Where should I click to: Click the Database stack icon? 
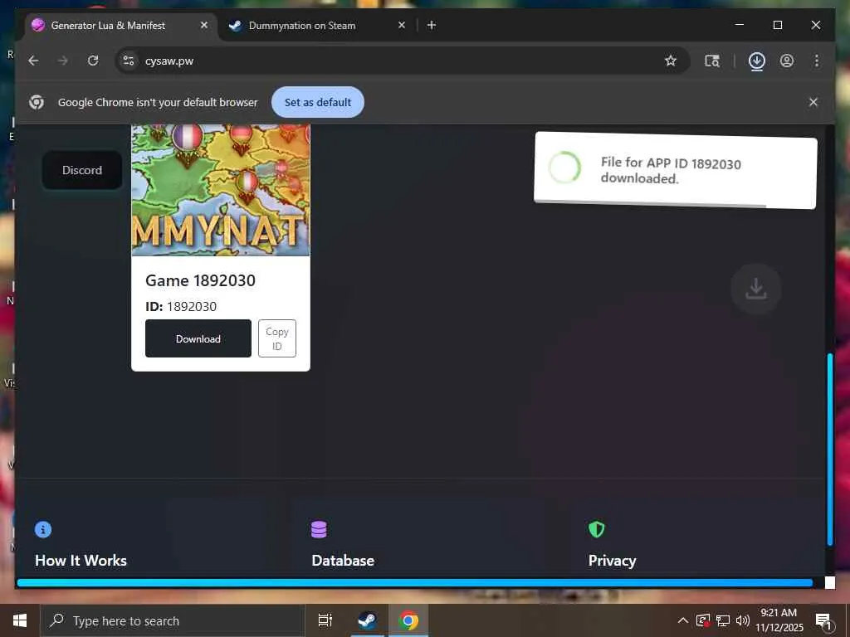[x=319, y=529]
